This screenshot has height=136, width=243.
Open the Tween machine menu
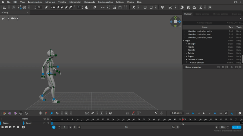(x=35, y=2)
